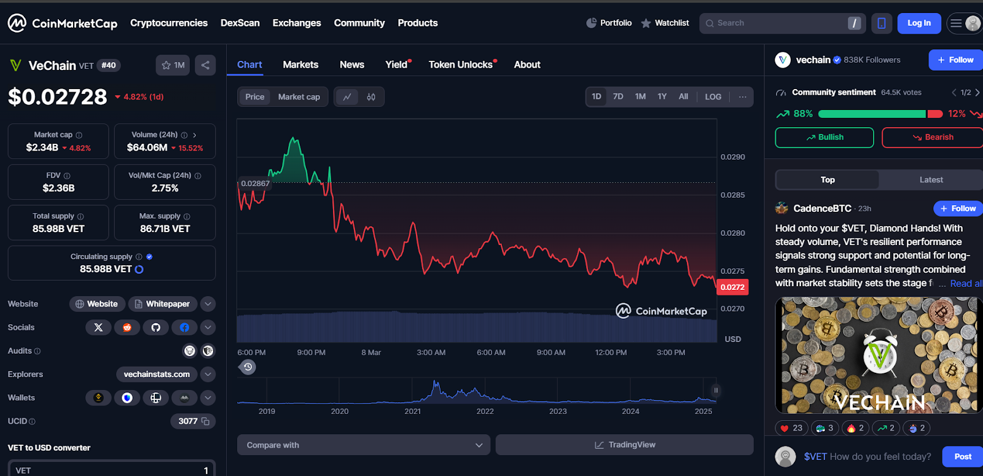This screenshot has height=476, width=983.
Task: Select All chart timeframe
Action: click(683, 96)
